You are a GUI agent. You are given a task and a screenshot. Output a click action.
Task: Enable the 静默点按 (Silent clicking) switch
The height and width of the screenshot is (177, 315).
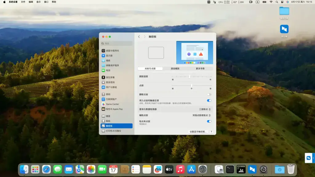coord(209,95)
